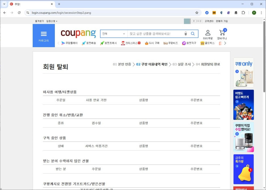Select the 쿠팡! browser tab
Image resolution: width=266 pixels, height=190 pixels.
tap(31, 4)
